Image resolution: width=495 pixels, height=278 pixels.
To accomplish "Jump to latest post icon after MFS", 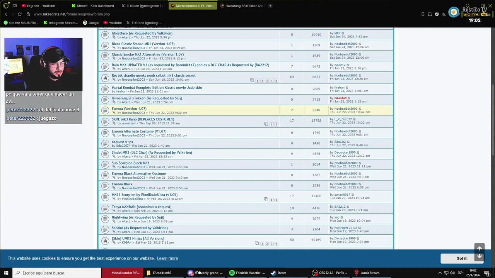I will pyautogui.click(x=343, y=33).
